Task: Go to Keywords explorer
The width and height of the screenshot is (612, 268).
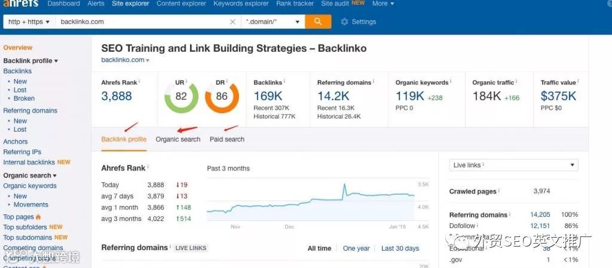Action: point(241,4)
